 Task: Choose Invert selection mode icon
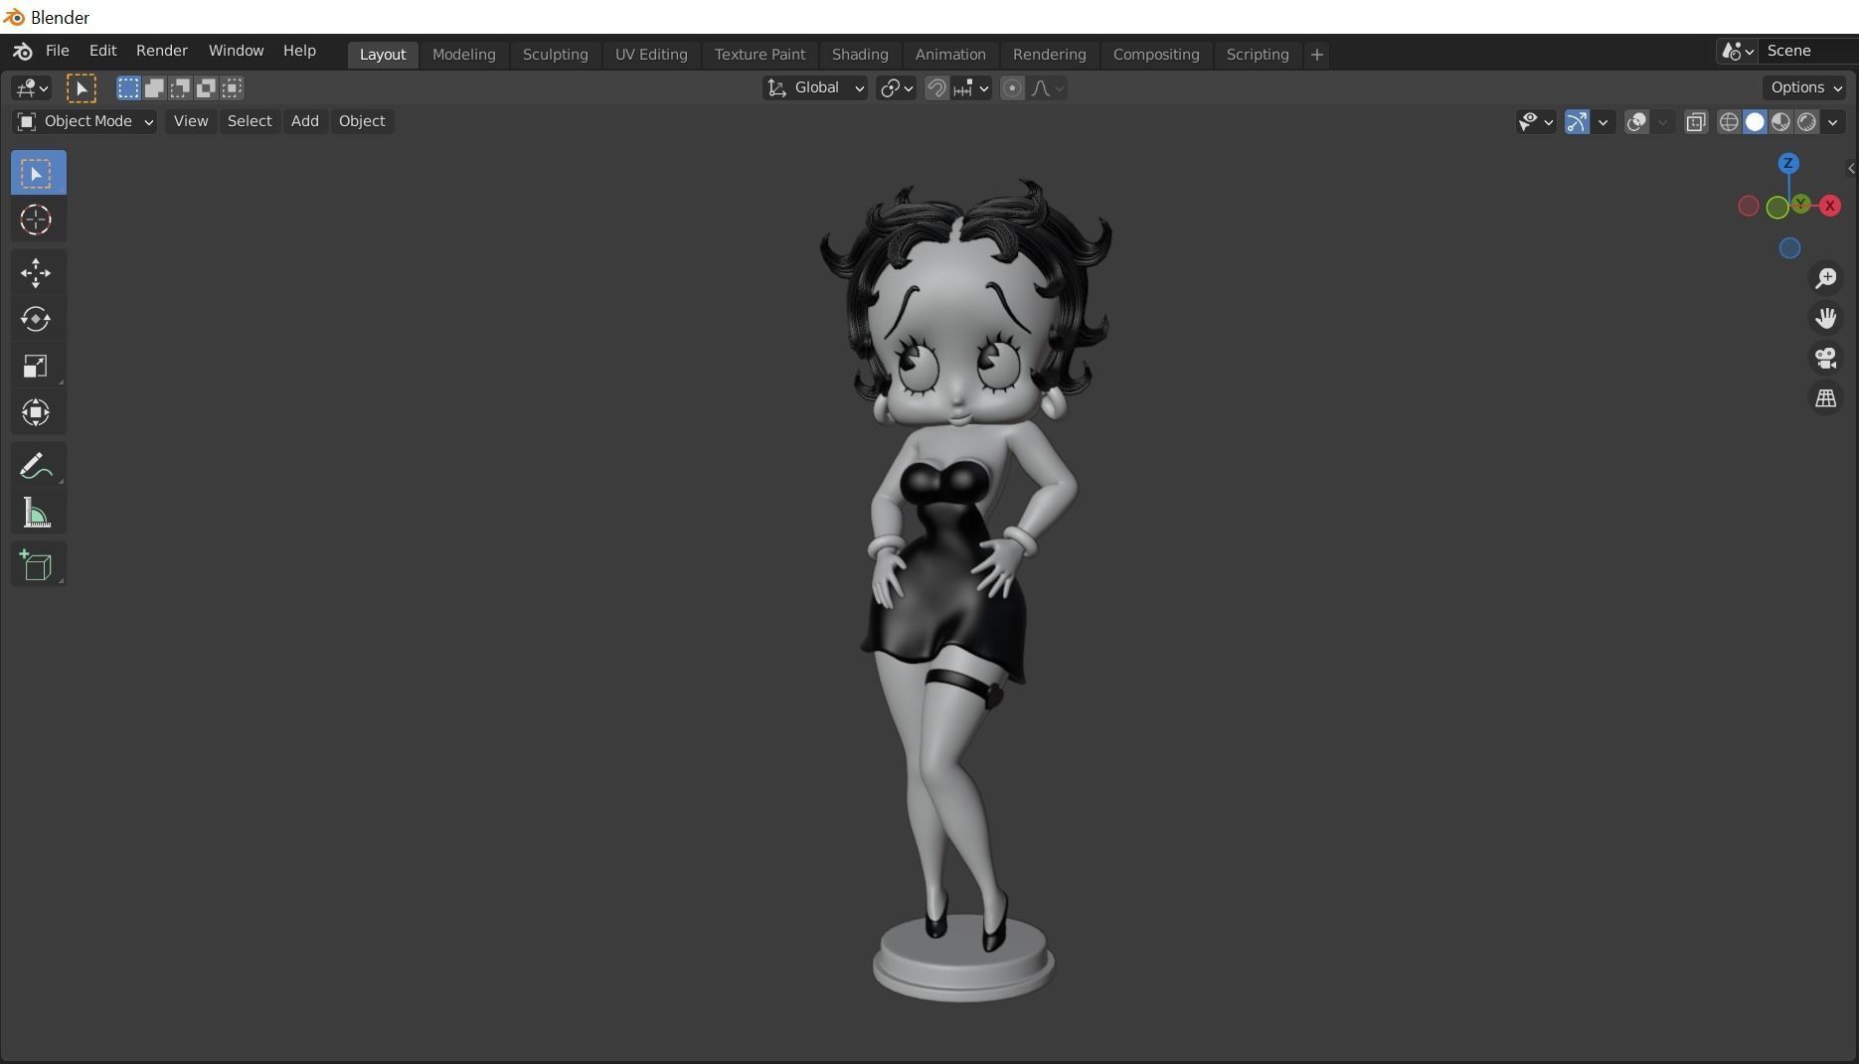tap(206, 88)
